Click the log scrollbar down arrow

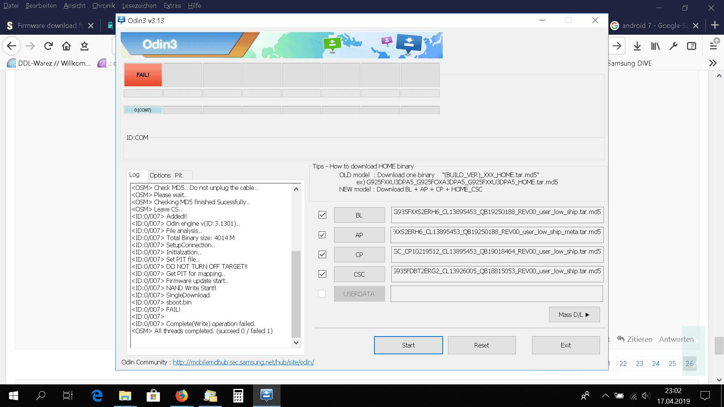click(296, 343)
